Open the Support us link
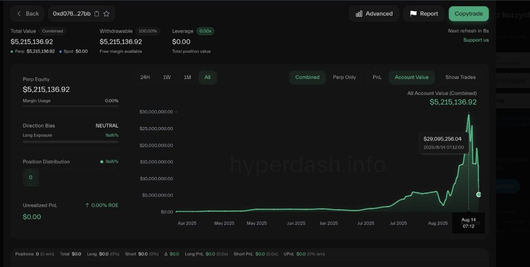The height and width of the screenshot is (267, 530). (x=476, y=40)
